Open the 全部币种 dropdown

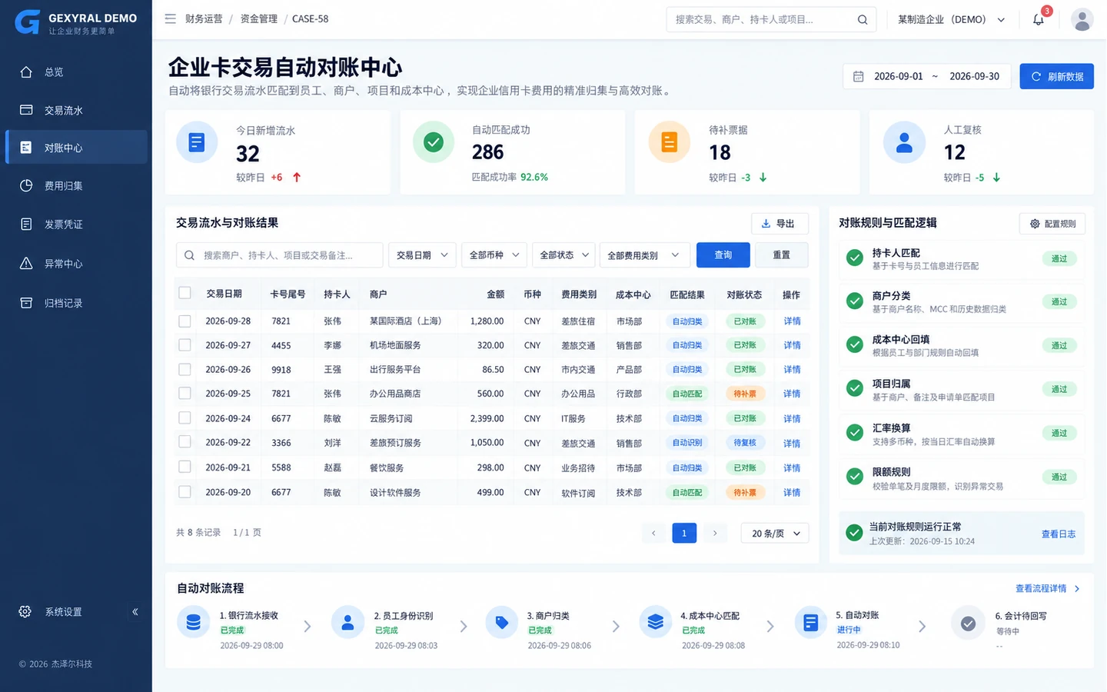[494, 255]
